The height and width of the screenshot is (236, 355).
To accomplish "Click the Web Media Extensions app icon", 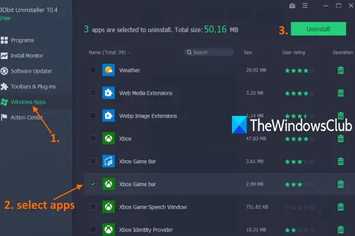I will coord(108,93).
